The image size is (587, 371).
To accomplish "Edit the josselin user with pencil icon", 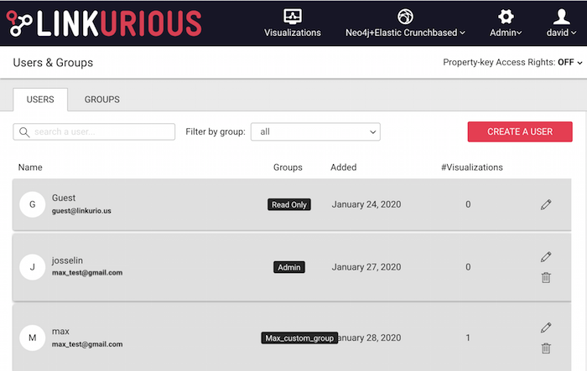I will (x=546, y=257).
